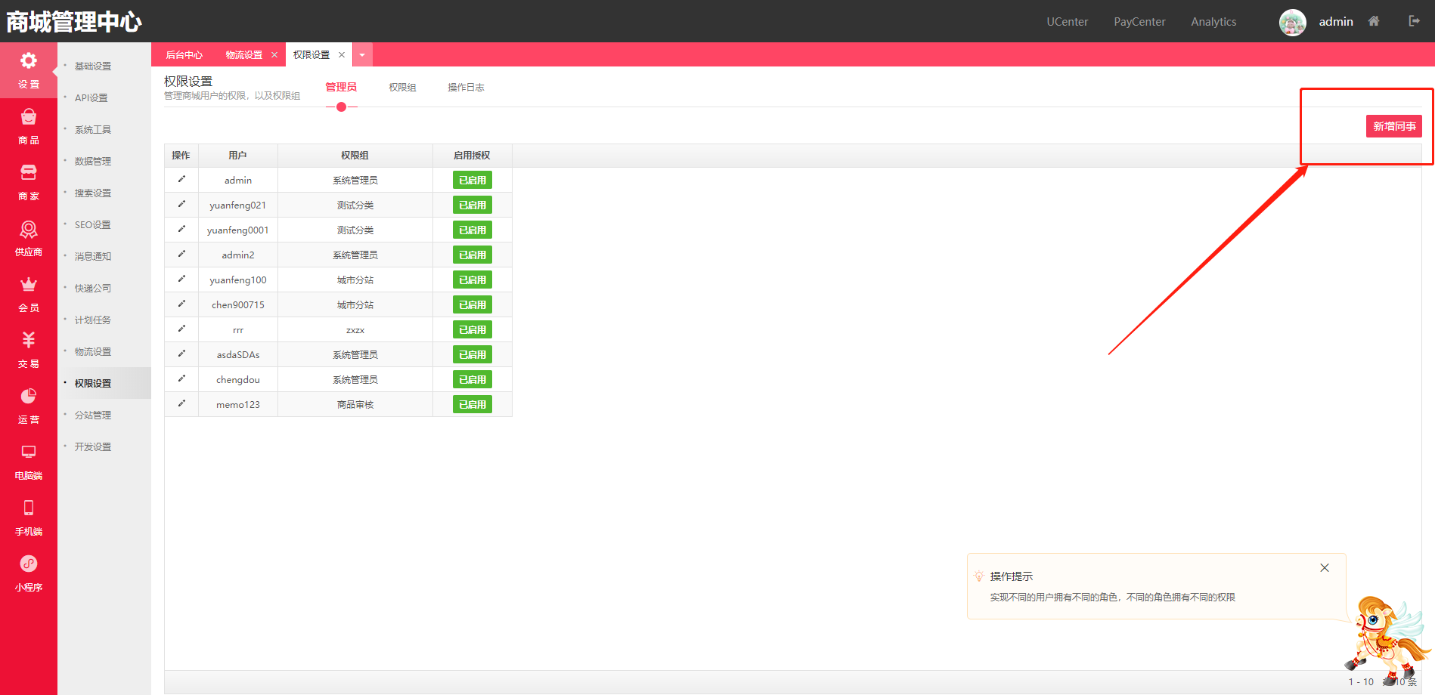Open 快递公司 in the submenu
Screen dimensions: 1435x695
93,289
